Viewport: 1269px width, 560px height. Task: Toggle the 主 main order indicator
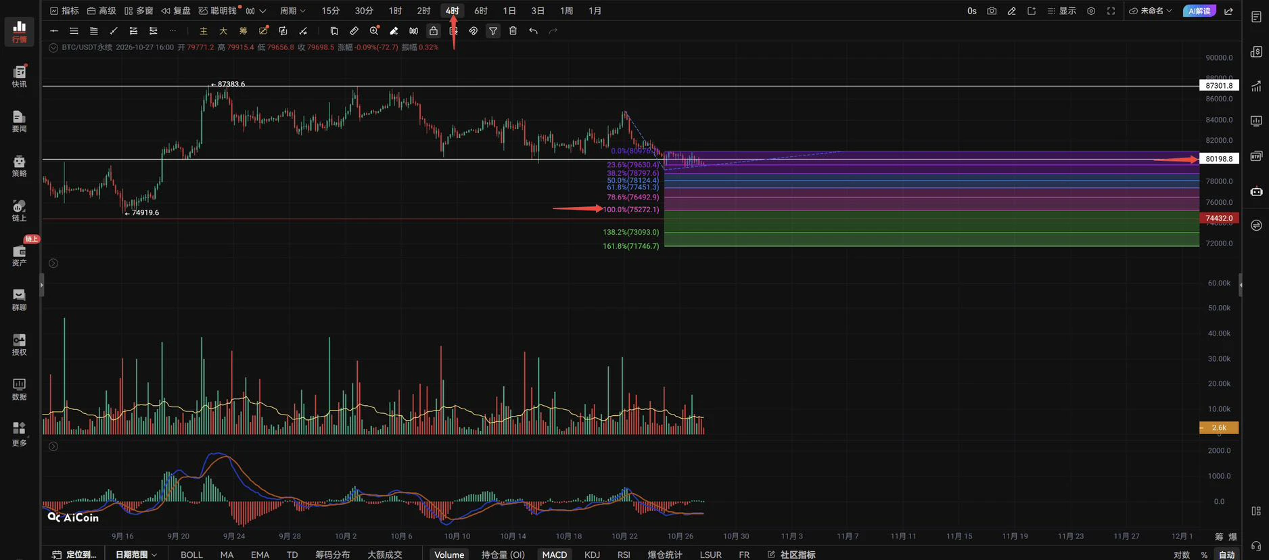click(203, 30)
